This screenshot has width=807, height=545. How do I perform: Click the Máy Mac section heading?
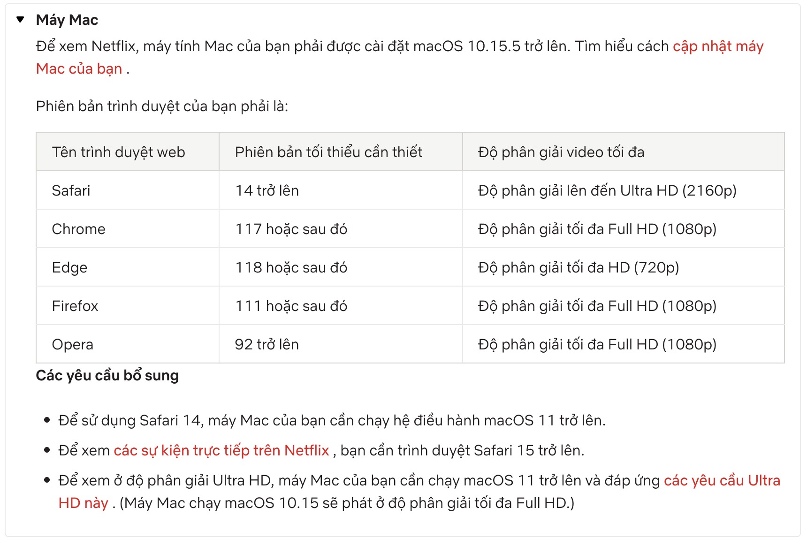[x=67, y=20]
